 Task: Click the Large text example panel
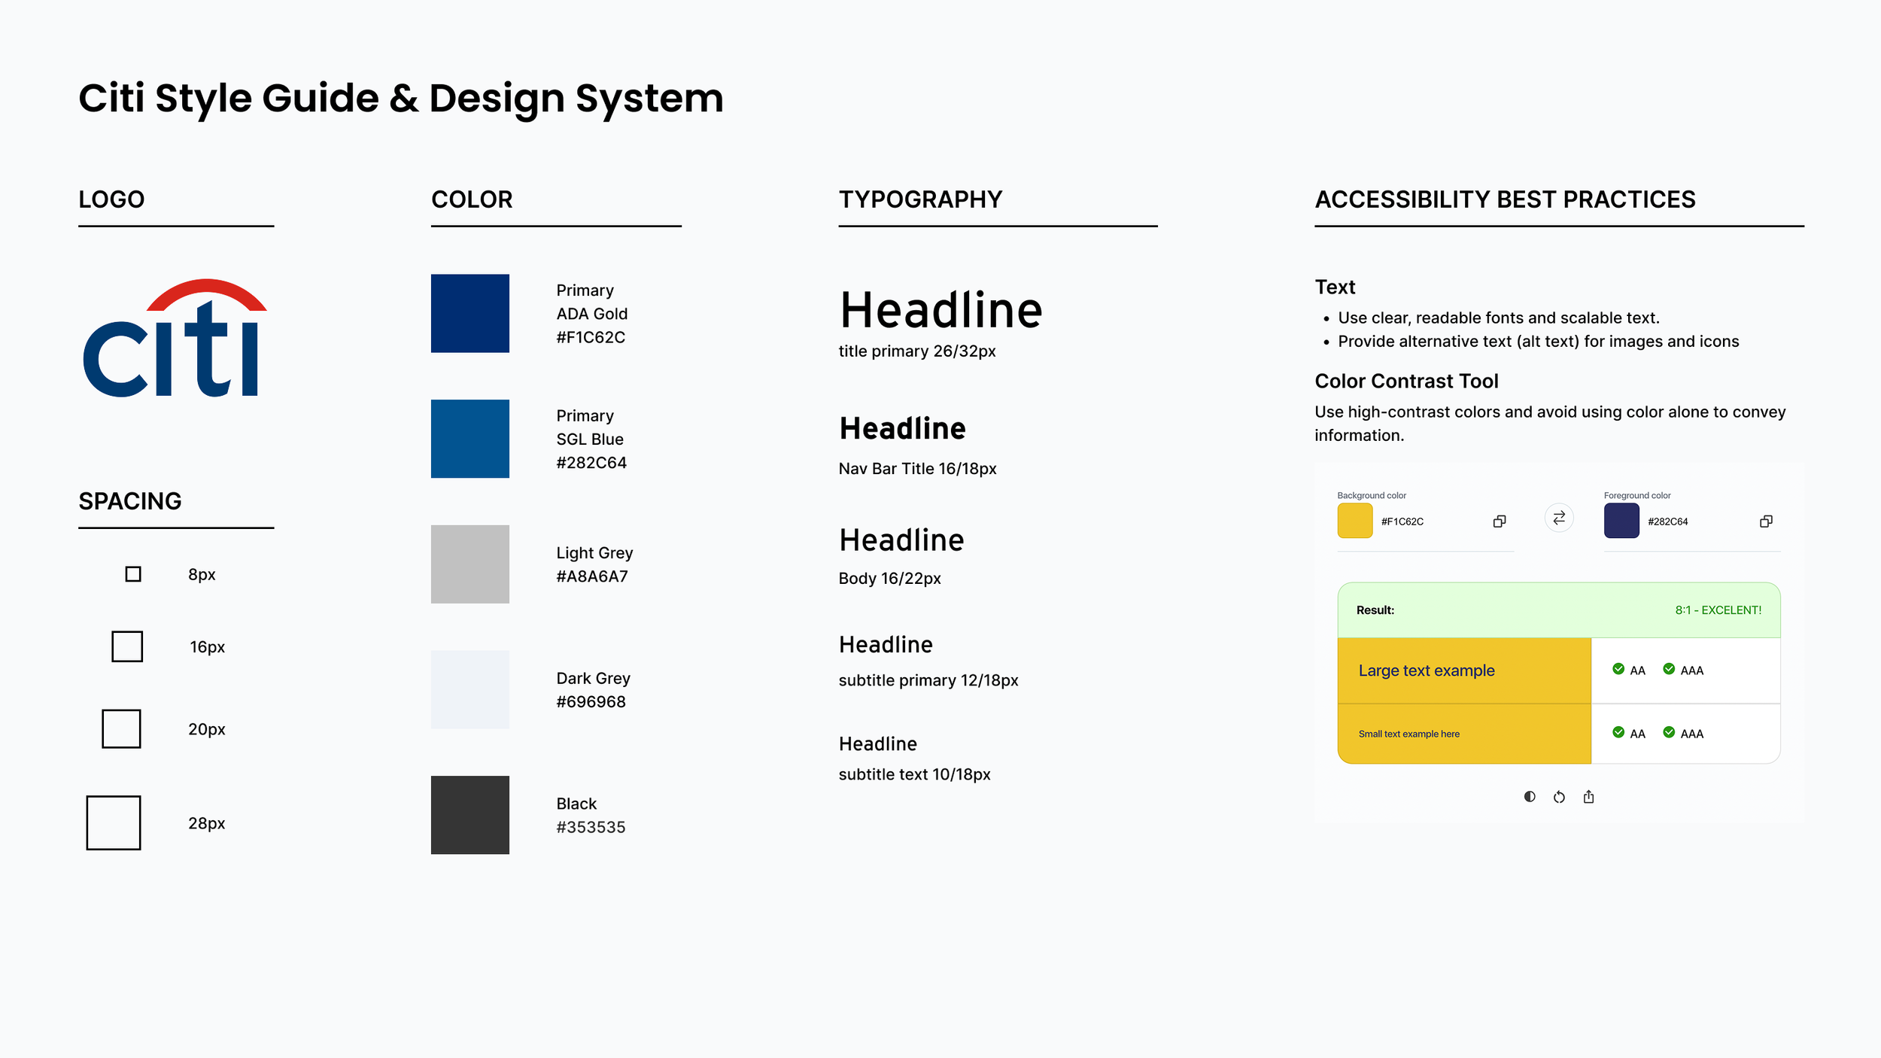(x=1463, y=670)
